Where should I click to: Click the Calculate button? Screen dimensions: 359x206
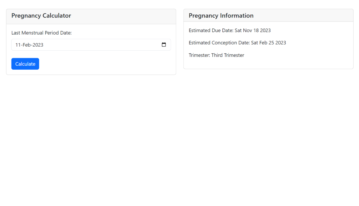(25, 64)
